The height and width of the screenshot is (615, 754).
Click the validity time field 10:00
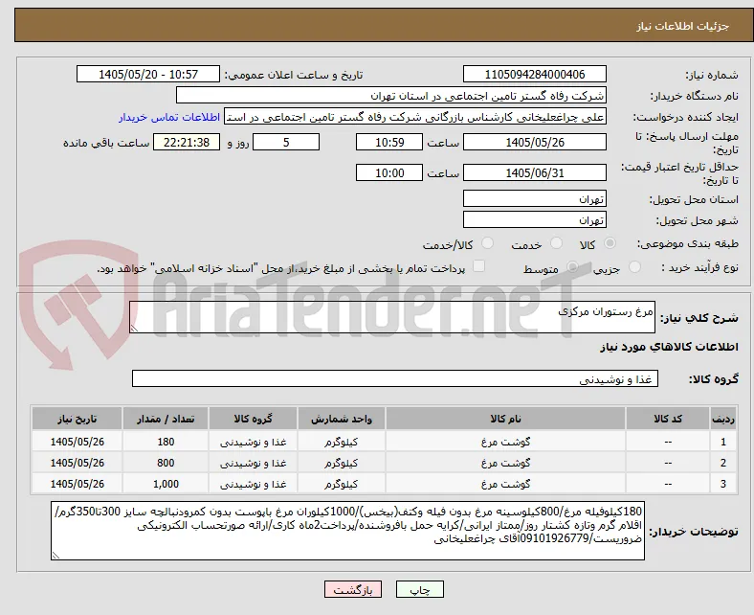click(389, 172)
